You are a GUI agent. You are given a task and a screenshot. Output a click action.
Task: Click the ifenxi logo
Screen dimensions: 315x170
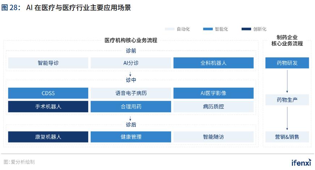[x=301, y=162]
